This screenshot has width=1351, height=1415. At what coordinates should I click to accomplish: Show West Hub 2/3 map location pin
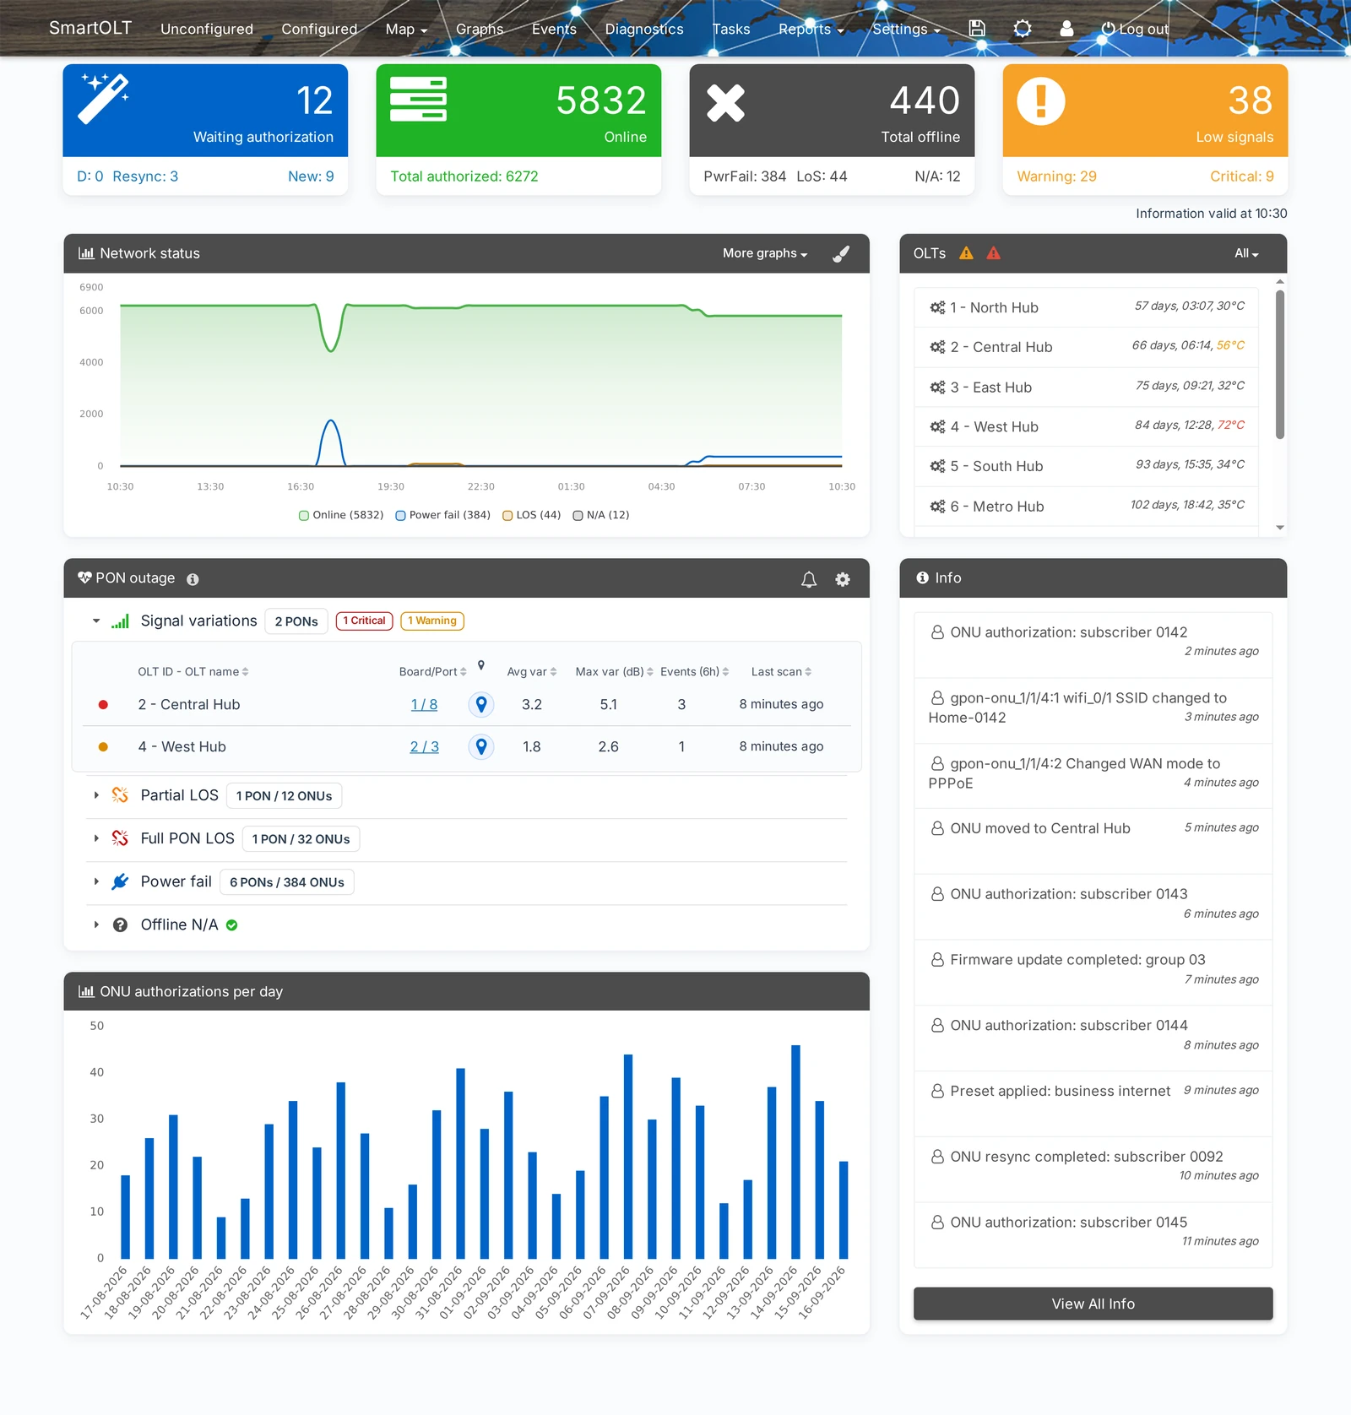[481, 746]
